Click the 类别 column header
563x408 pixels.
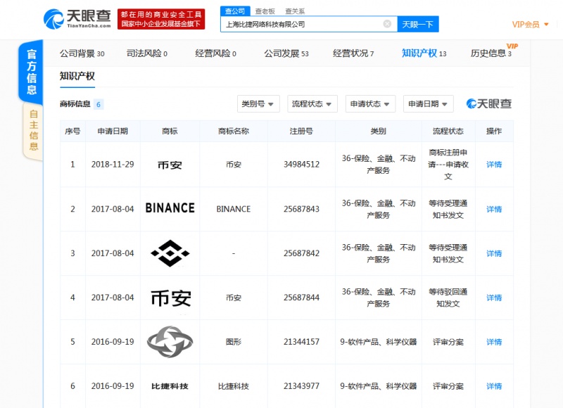[379, 131]
